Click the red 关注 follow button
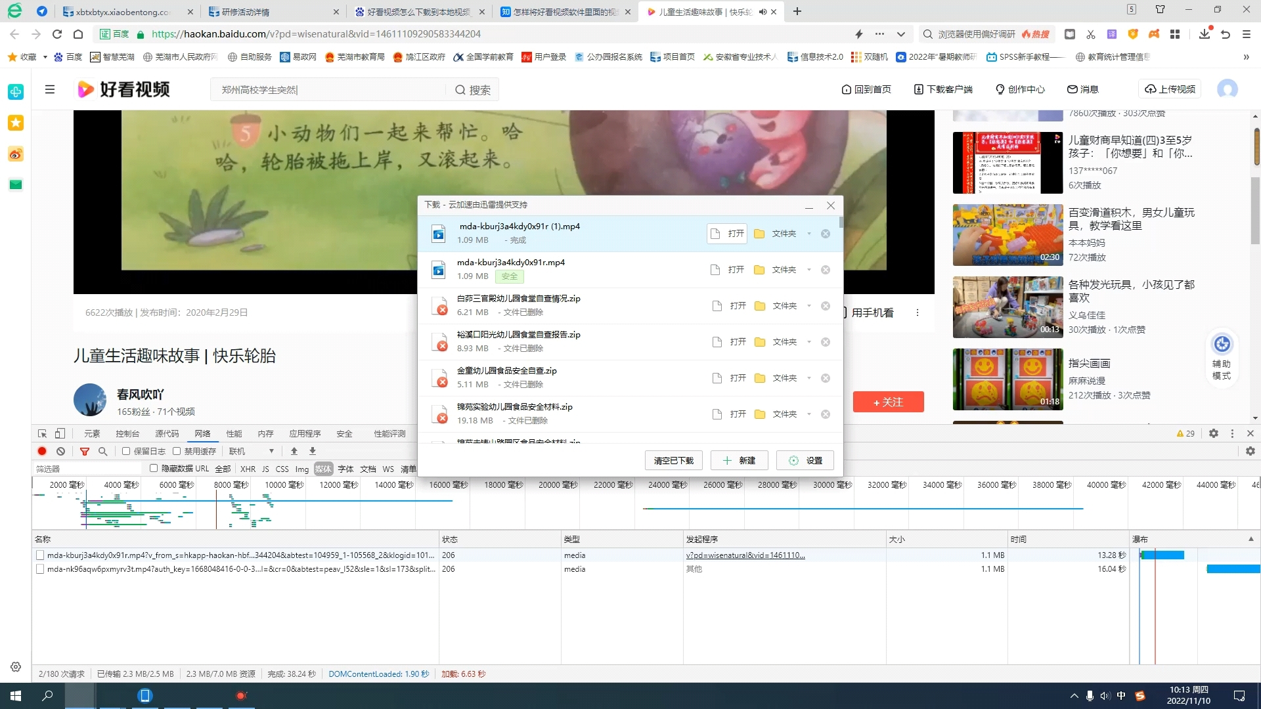Image resolution: width=1261 pixels, height=709 pixels. [x=888, y=402]
